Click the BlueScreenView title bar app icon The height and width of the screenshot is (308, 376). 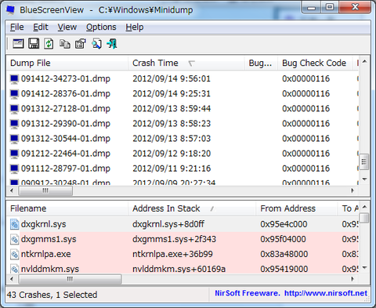(11, 10)
